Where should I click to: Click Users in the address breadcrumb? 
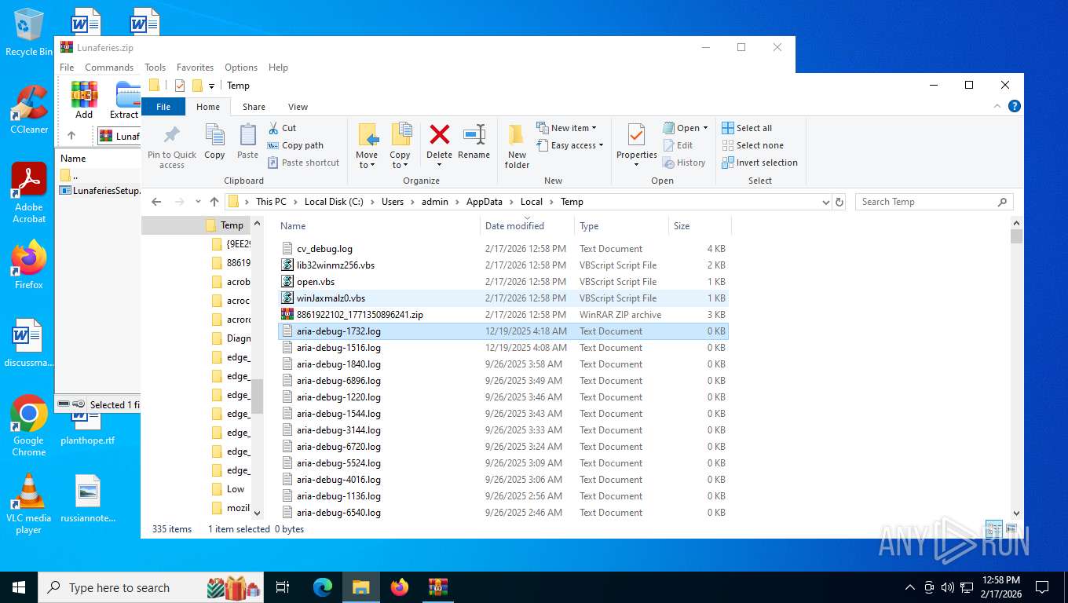point(393,202)
